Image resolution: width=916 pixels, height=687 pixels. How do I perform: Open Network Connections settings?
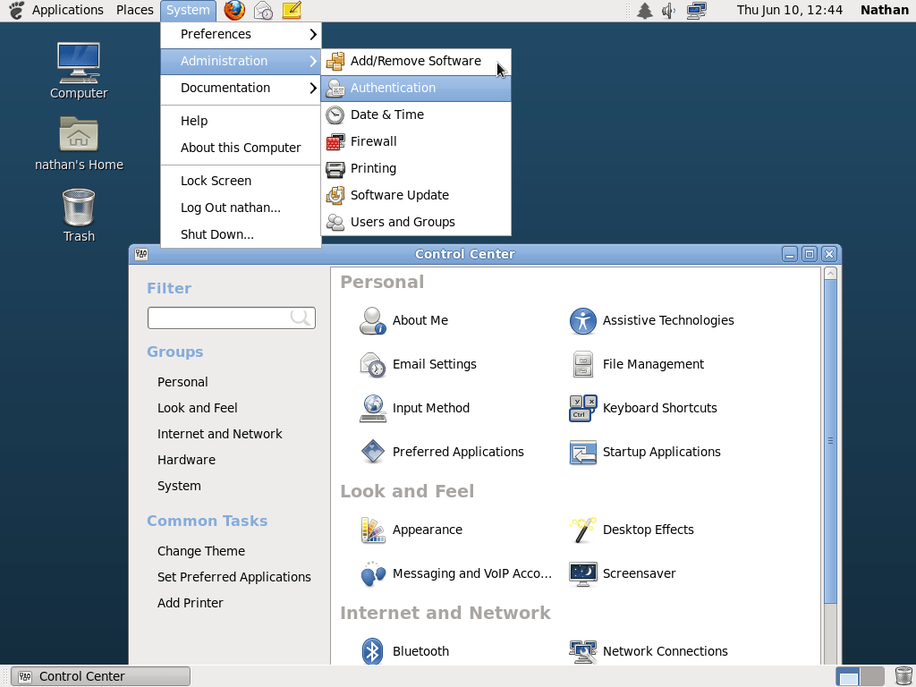[582, 651]
